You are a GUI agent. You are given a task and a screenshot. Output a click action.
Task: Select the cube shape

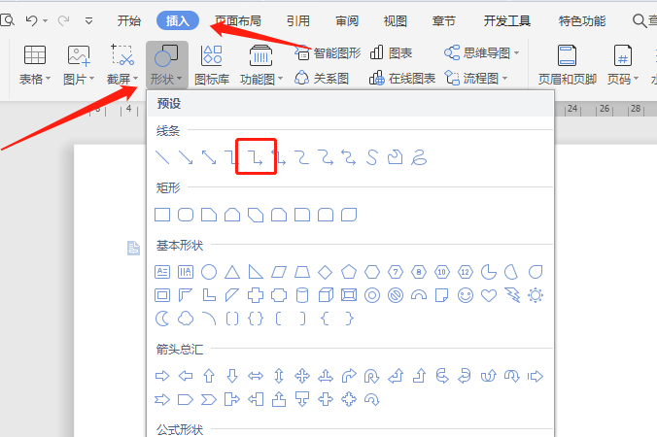point(326,295)
